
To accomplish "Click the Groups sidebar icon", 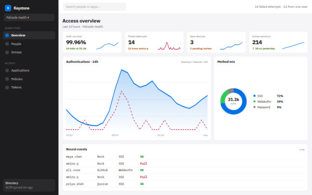I will (7, 53).
